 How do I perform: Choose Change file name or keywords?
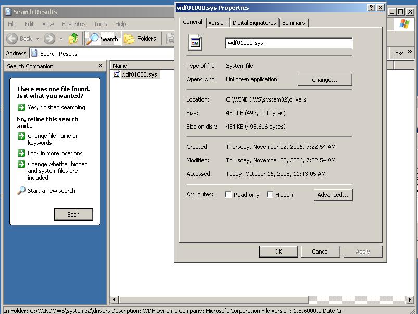[x=53, y=139]
